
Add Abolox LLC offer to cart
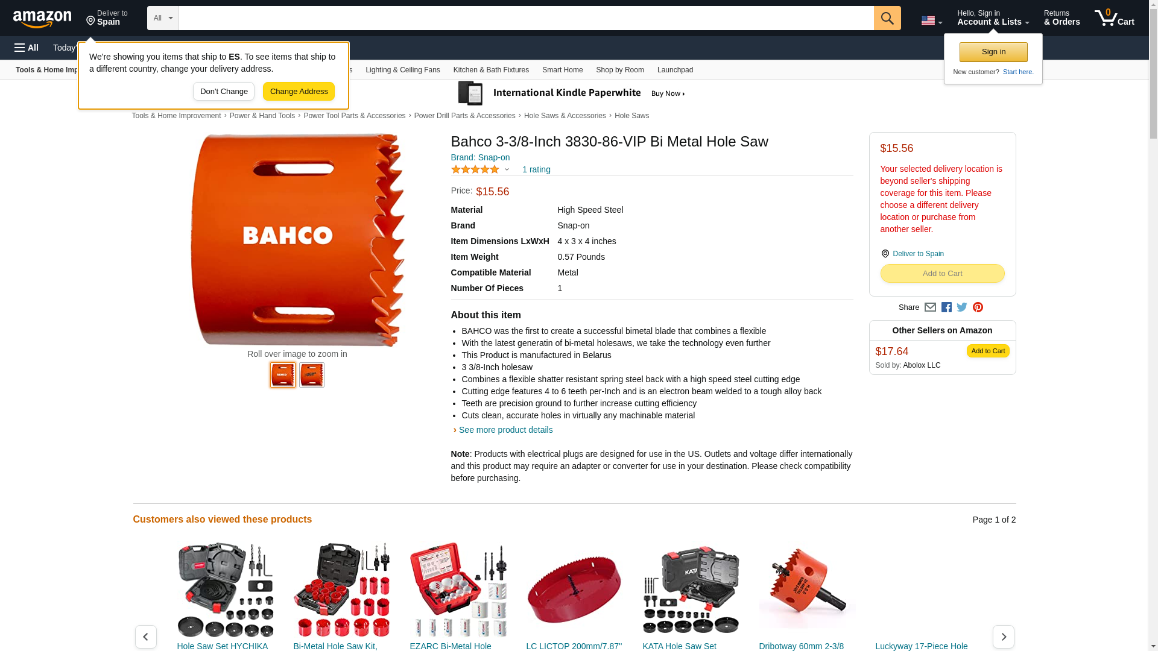(x=988, y=351)
